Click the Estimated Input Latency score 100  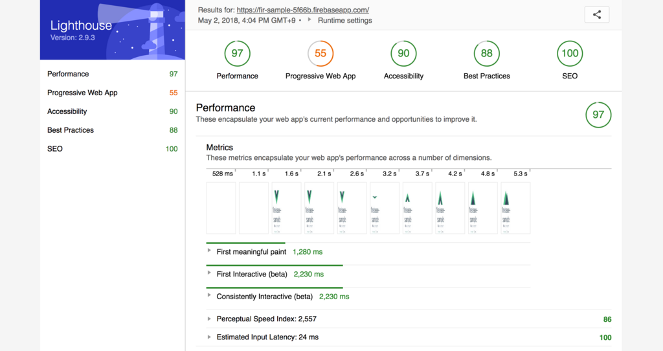tap(605, 337)
